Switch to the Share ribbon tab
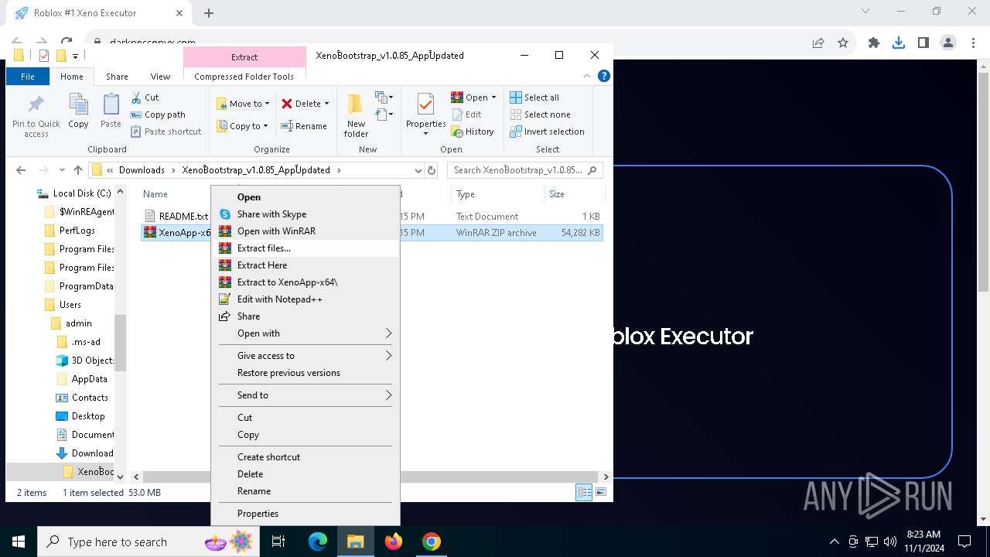The width and height of the screenshot is (990, 557). coord(117,77)
